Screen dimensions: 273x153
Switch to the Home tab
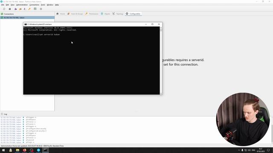pyautogui.click(x=61, y=14)
